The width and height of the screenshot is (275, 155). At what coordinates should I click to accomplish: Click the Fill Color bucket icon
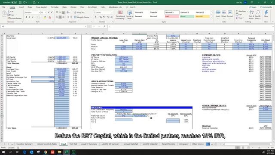pyautogui.click(x=45, y=17)
